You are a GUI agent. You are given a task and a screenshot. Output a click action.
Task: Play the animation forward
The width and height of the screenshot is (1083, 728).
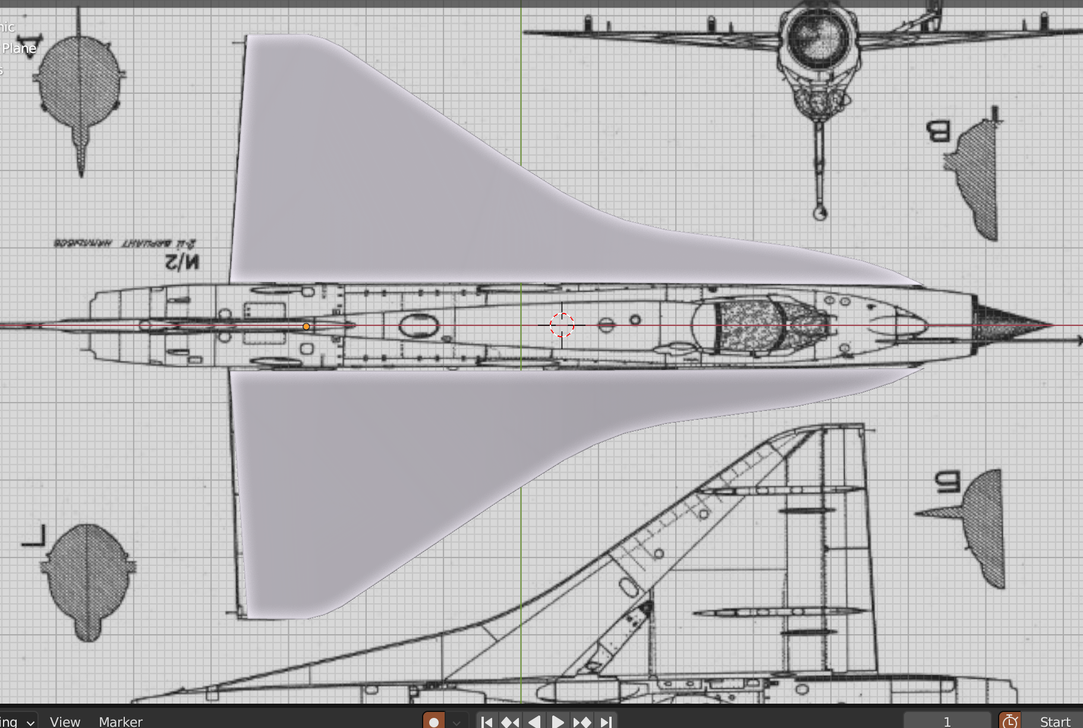click(x=558, y=721)
